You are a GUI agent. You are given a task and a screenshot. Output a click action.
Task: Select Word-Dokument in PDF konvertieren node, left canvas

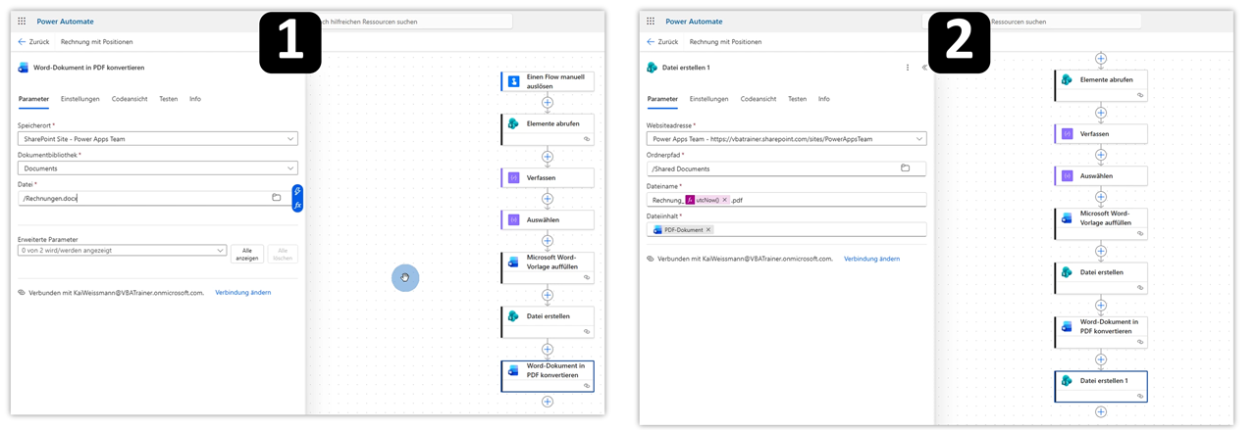click(548, 376)
